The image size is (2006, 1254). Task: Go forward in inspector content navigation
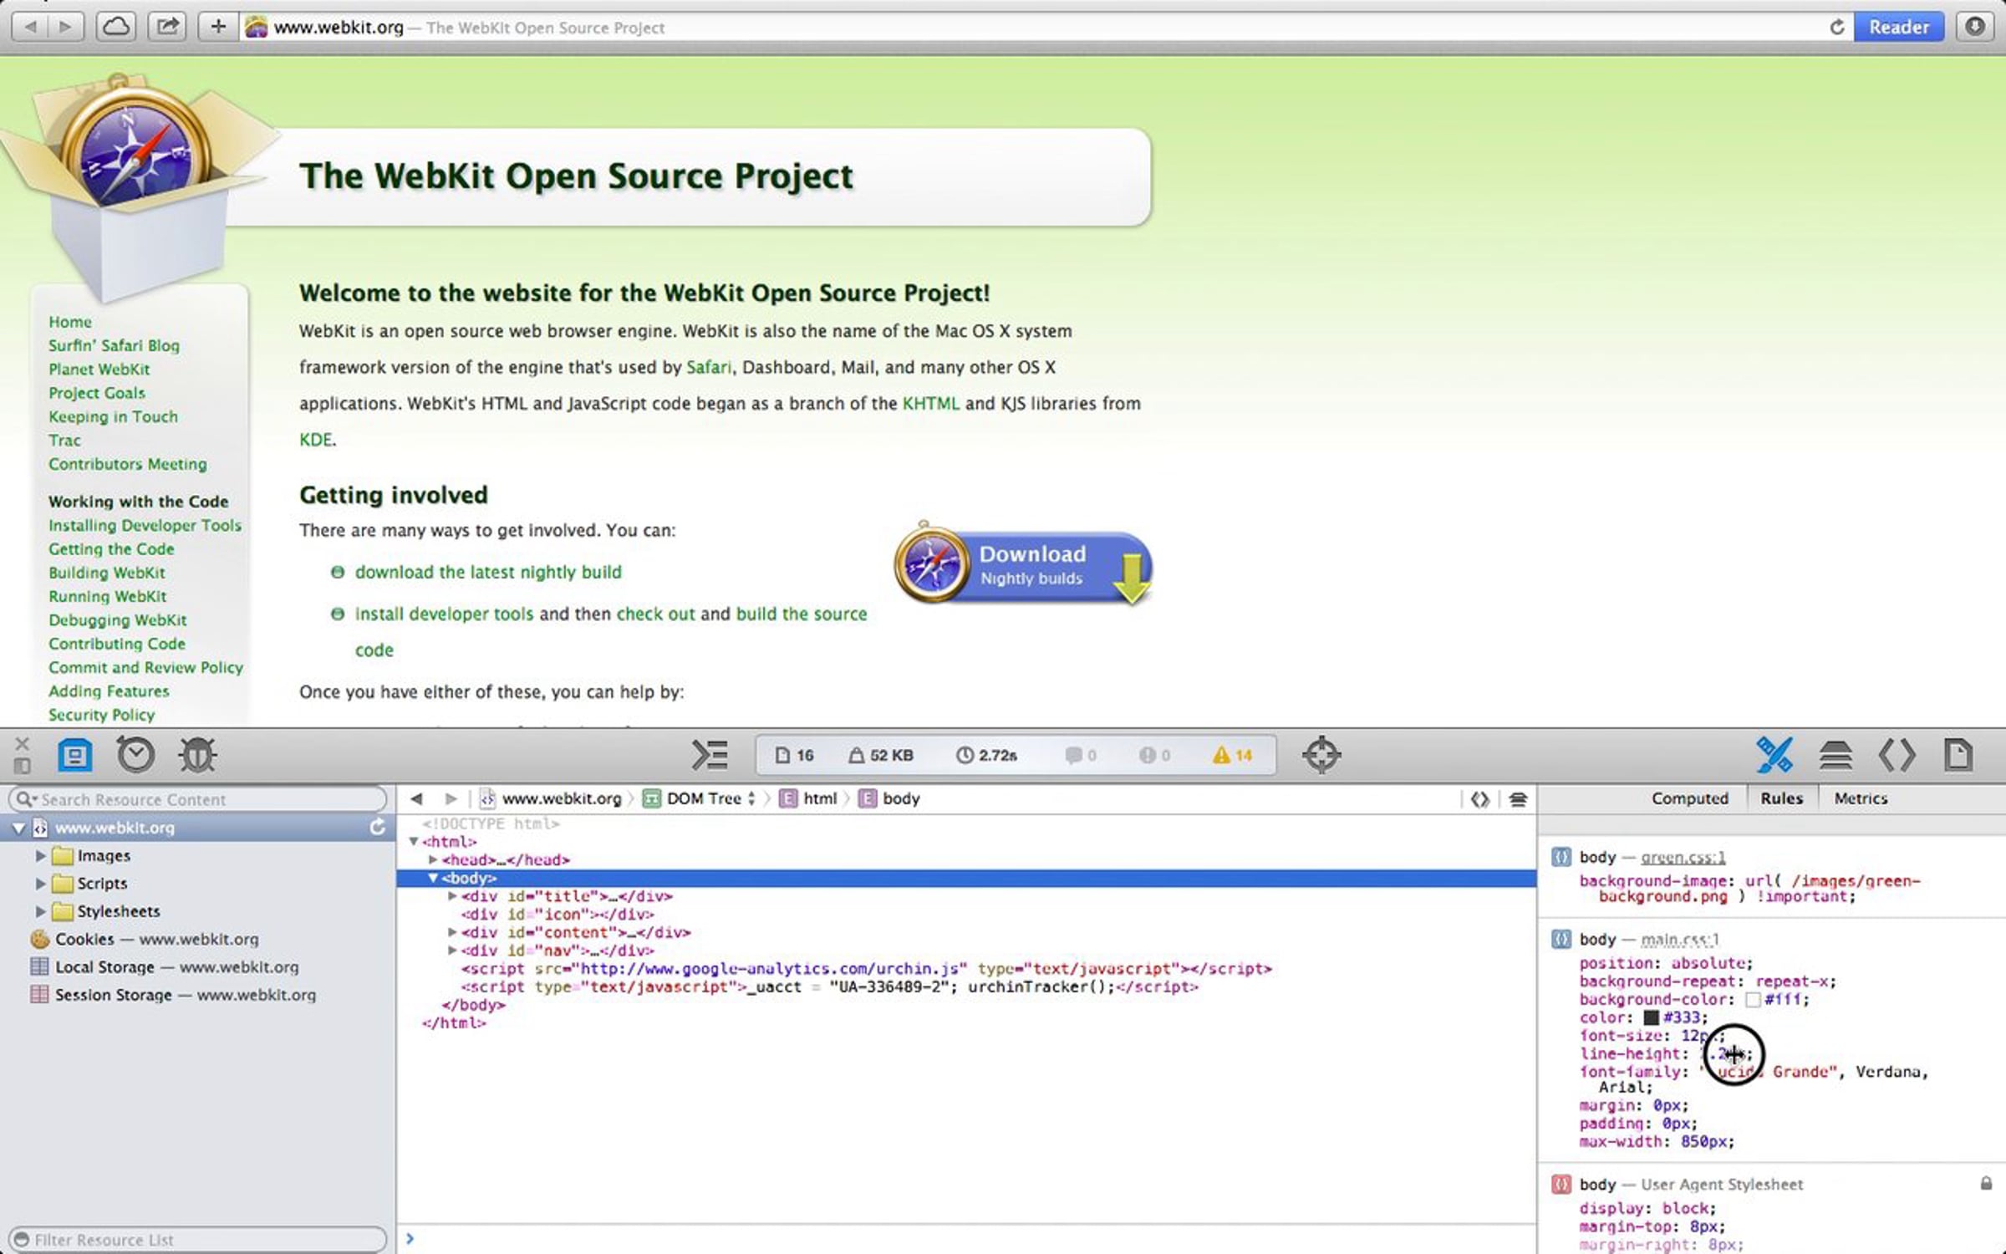pos(451,798)
